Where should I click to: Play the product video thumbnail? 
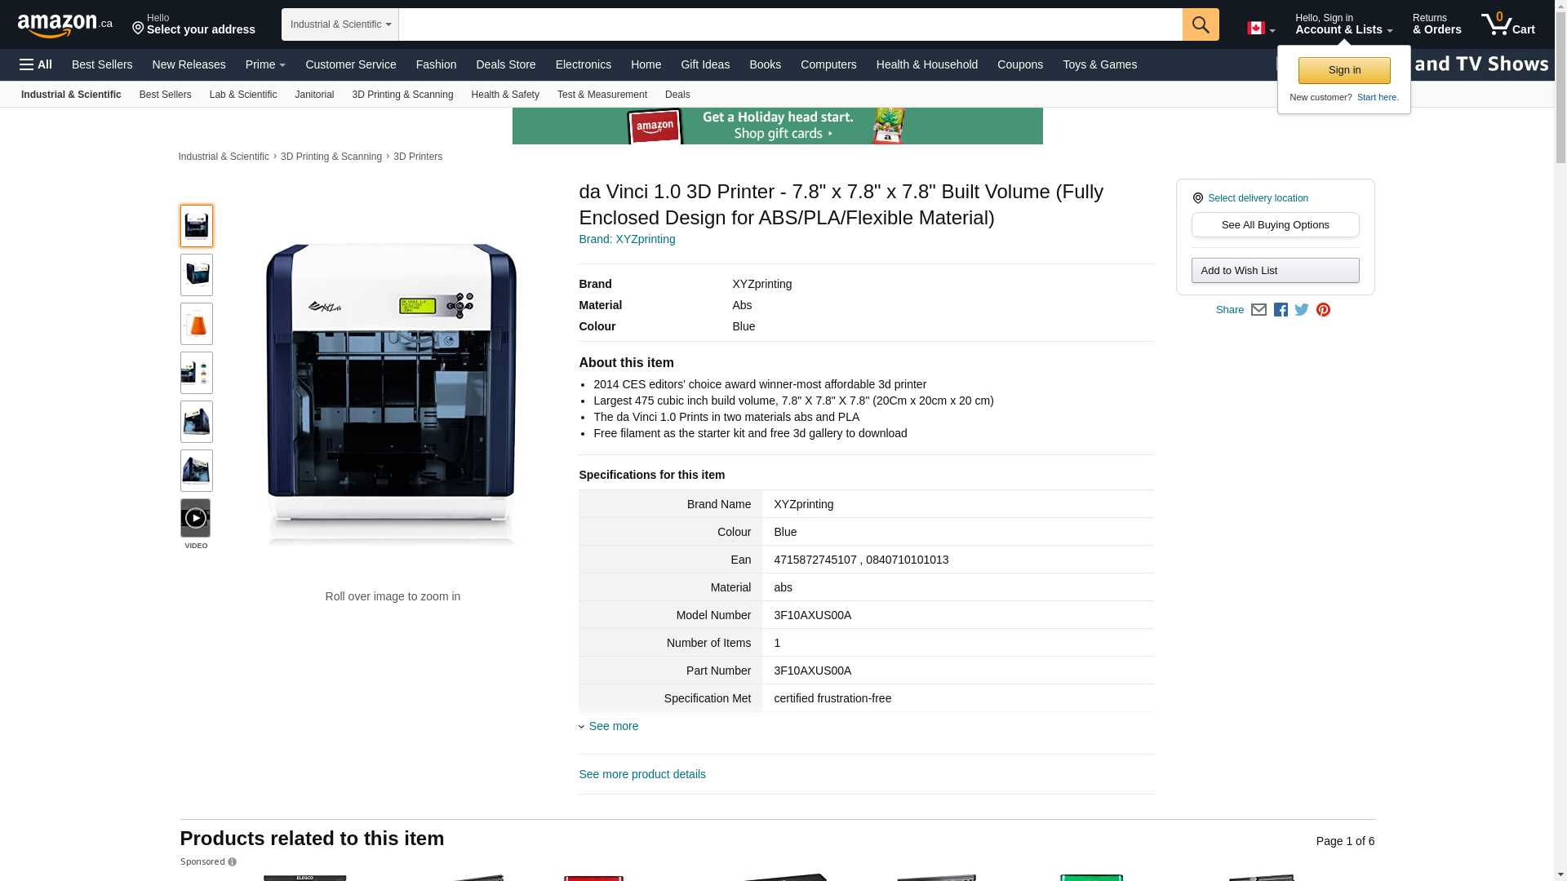(x=196, y=519)
